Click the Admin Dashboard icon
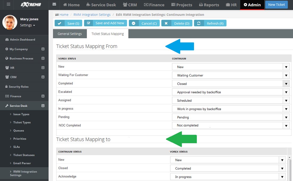Viewport: 293px width, 181px height. point(7,40)
